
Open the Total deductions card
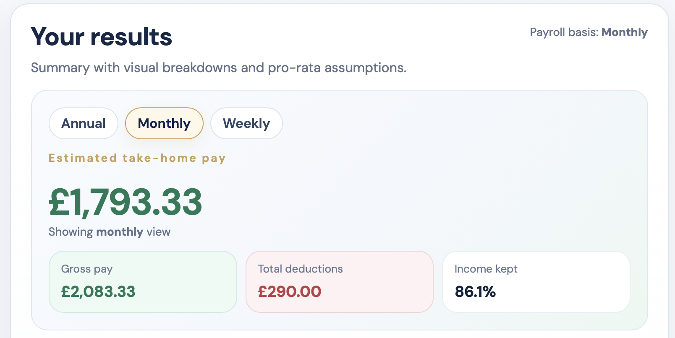(339, 281)
